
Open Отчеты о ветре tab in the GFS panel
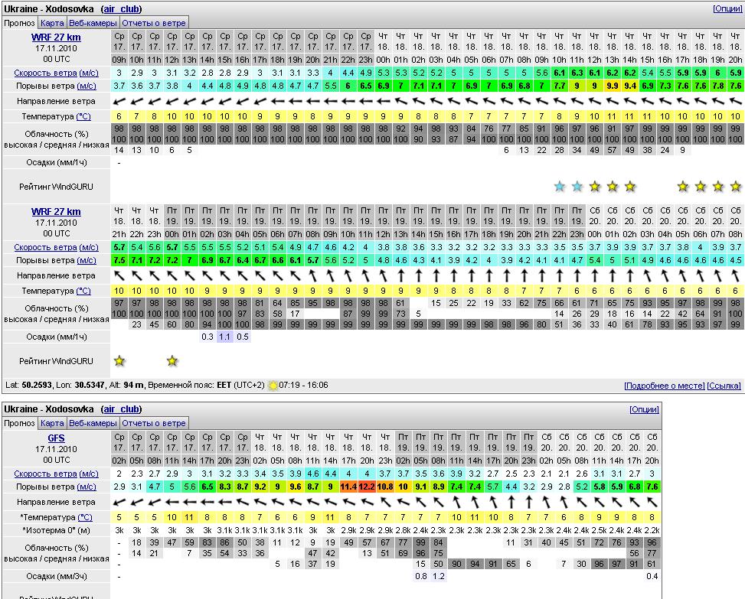154,423
